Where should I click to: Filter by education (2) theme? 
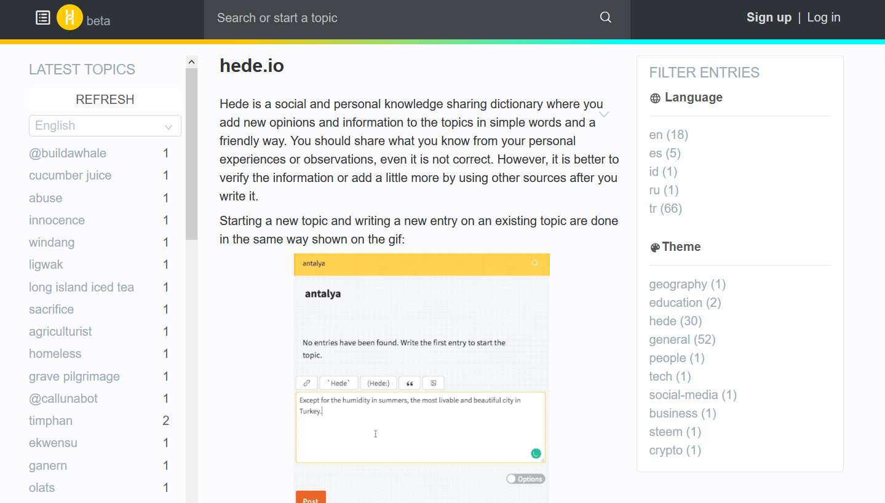coord(685,303)
